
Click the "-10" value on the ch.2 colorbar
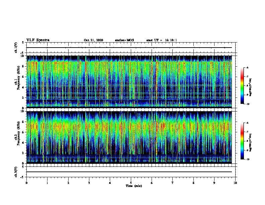click(247, 159)
